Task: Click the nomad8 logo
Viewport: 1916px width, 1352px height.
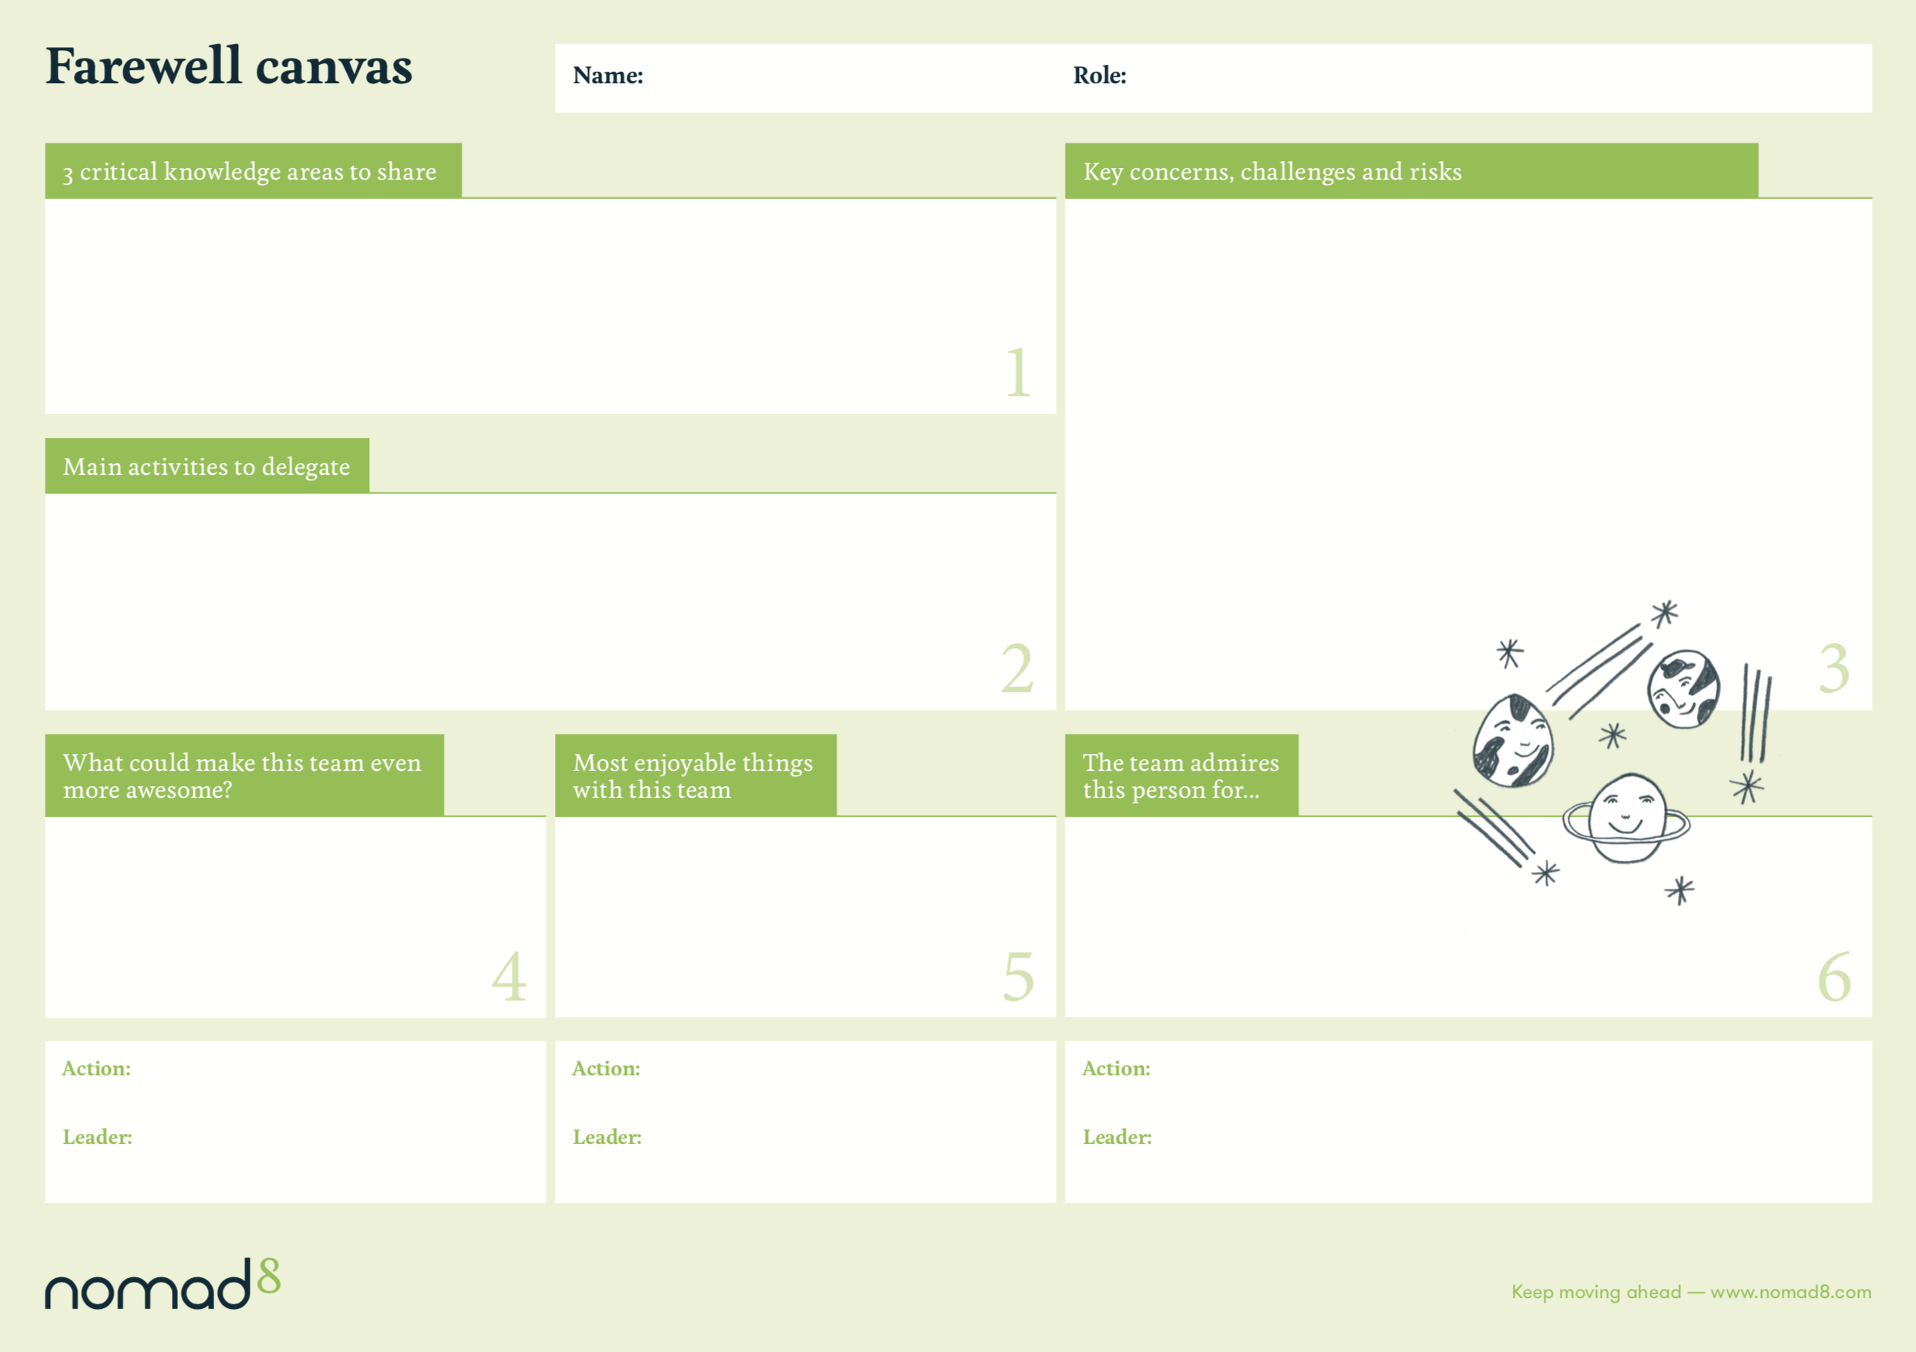Action: coord(163,1285)
